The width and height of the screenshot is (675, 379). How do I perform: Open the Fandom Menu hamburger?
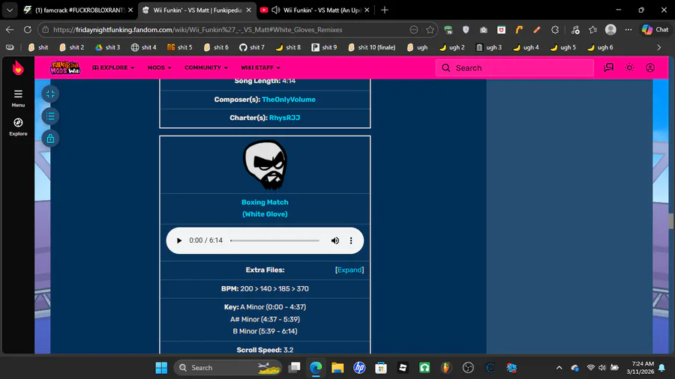(18, 98)
